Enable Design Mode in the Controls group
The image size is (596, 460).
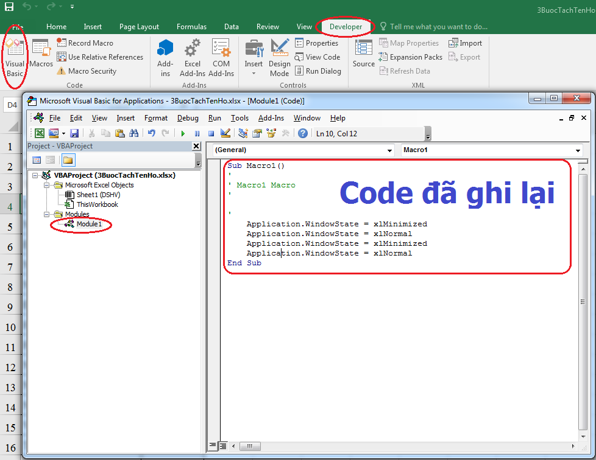pyautogui.click(x=280, y=57)
